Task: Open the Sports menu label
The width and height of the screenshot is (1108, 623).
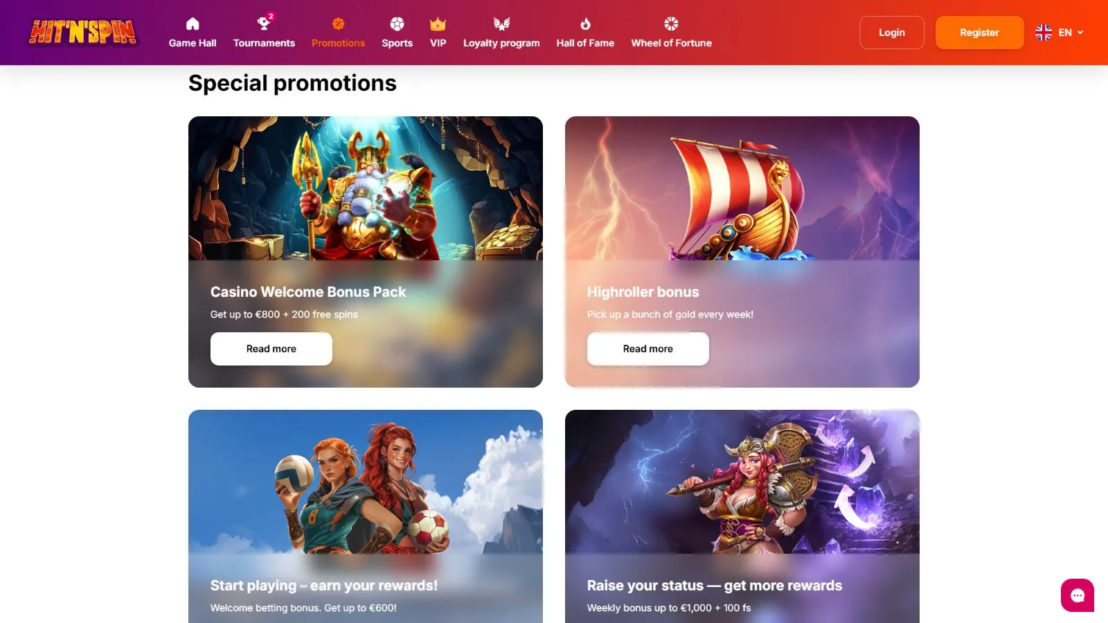Action: point(397,43)
